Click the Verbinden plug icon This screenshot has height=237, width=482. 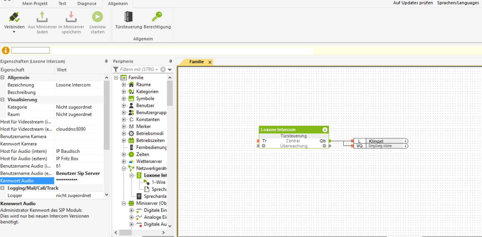[x=14, y=17]
